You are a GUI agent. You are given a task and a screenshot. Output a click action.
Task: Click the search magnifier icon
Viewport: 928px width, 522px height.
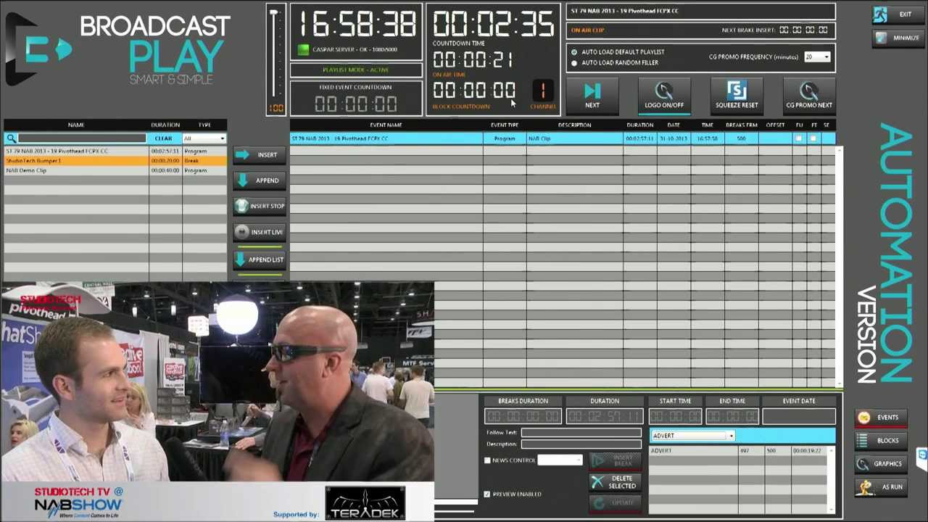point(11,138)
